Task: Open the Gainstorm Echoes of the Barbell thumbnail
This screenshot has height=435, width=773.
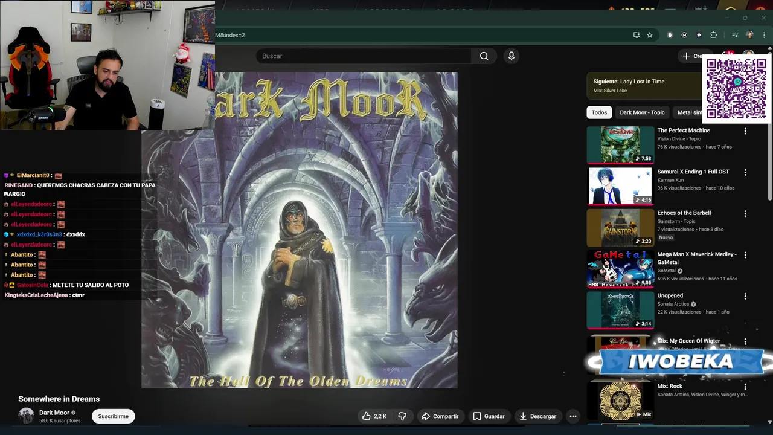Action: click(620, 228)
